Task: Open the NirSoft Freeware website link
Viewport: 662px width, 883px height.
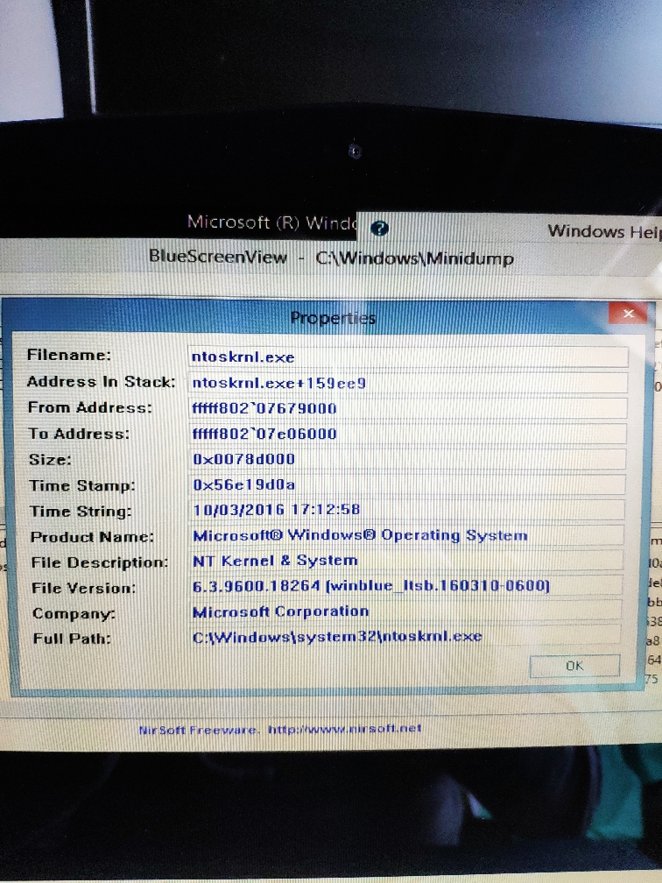Action: [x=280, y=729]
